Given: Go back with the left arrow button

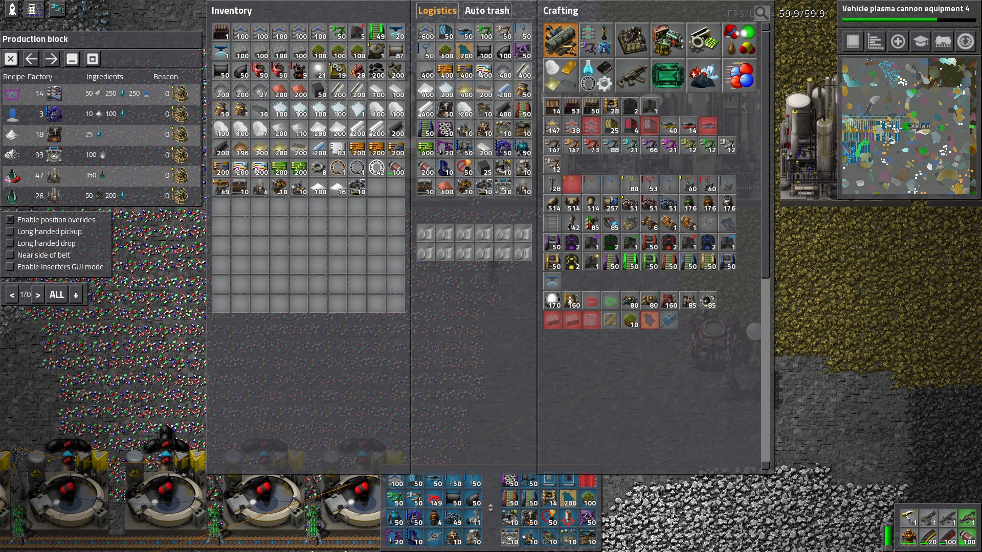Looking at the screenshot, I should tap(31, 59).
